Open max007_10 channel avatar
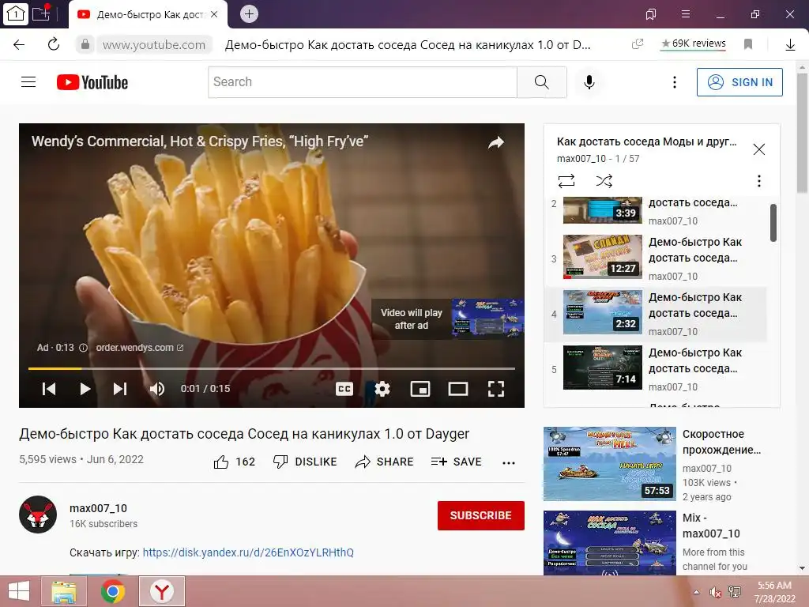Viewport: 809px width, 607px height. tap(38, 515)
